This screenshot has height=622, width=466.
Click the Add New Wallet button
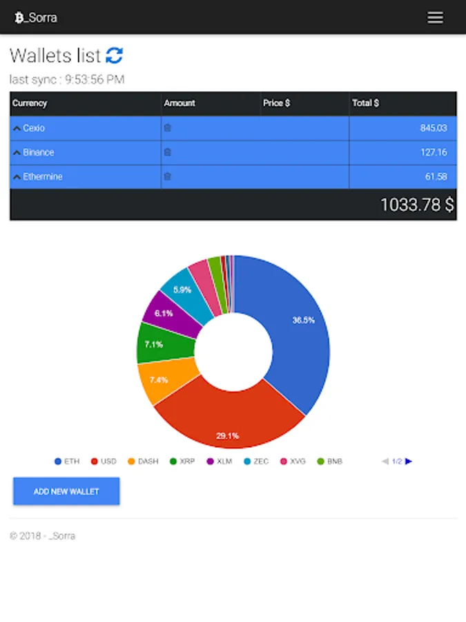[66, 491]
